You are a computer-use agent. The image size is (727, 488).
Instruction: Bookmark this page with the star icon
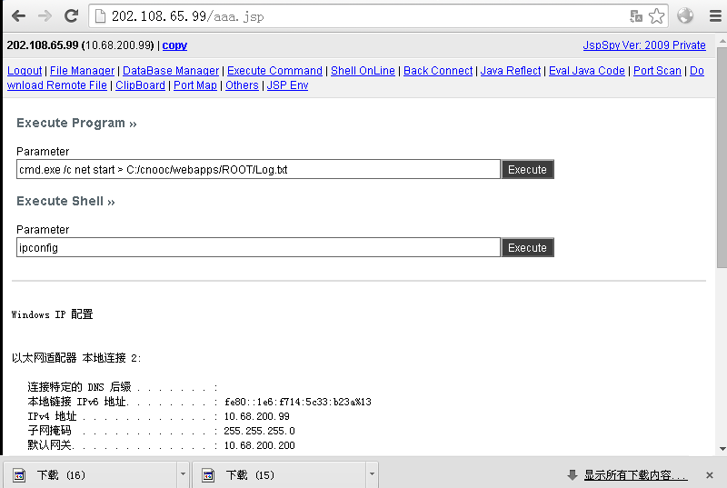click(x=656, y=16)
